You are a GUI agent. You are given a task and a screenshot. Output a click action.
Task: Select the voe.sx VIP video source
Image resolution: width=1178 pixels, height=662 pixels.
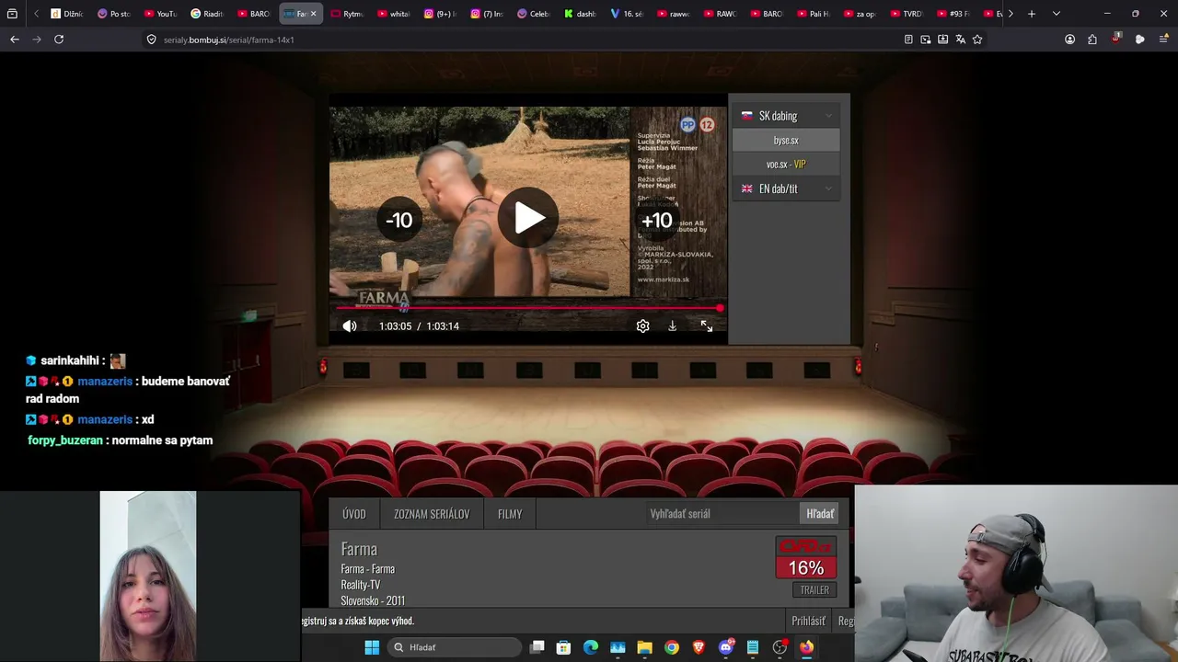[786, 165]
